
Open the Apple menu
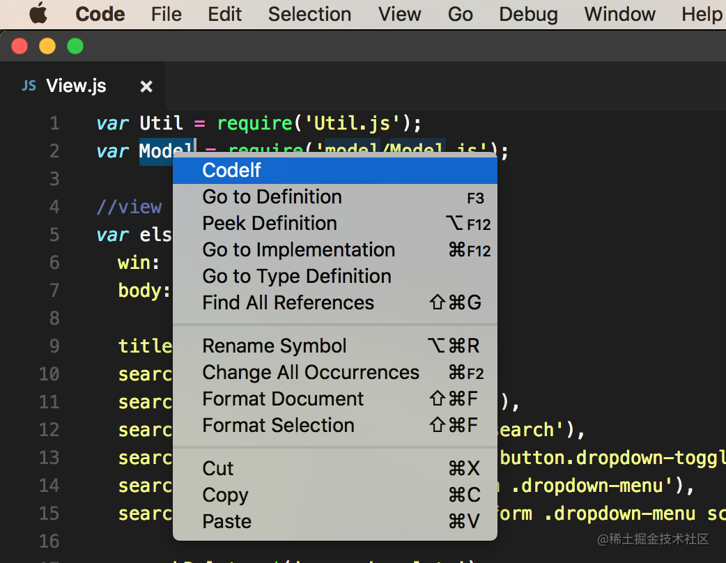pyautogui.click(x=38, y=13)
